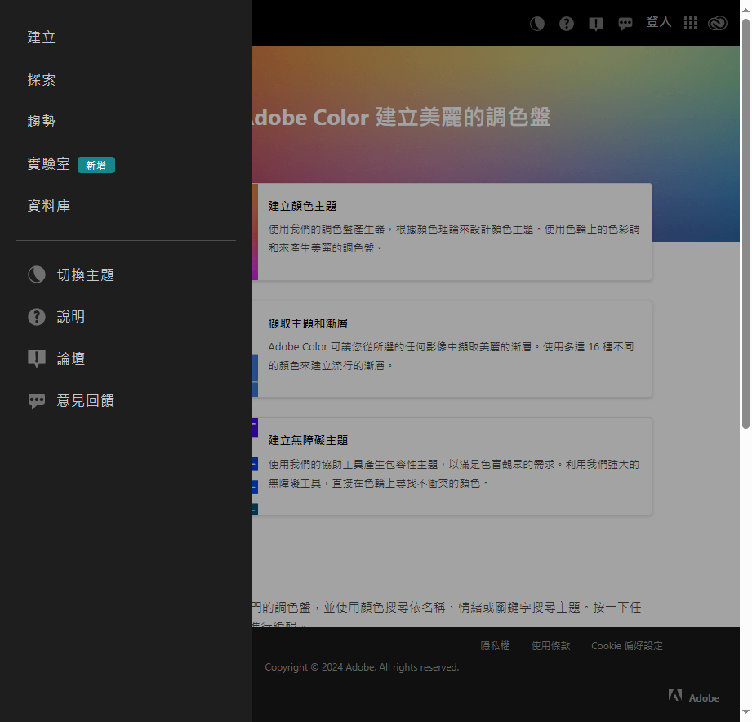This screenshot has width=752, height=722.
Task: Click the 'Adobe Color 建立美麗的調色盤' heading
Action: click(x=402, y=117)
